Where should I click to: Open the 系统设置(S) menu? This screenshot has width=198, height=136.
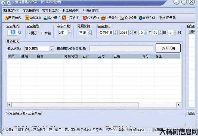click(91, 11)
